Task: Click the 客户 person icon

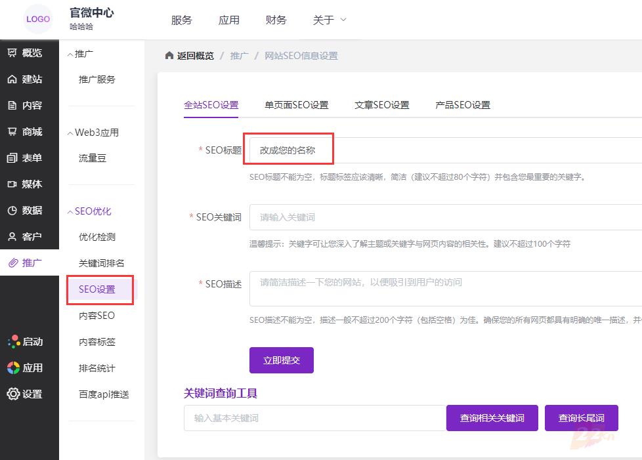Action: (x=12, y=237)
